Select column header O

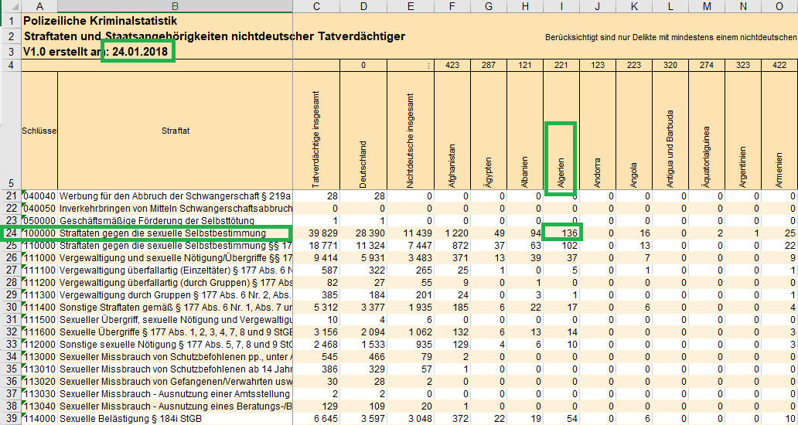779,6
